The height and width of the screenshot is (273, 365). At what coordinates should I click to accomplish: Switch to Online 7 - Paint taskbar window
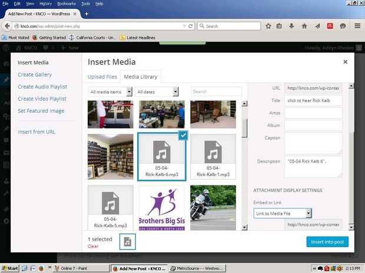coord(81,268)
